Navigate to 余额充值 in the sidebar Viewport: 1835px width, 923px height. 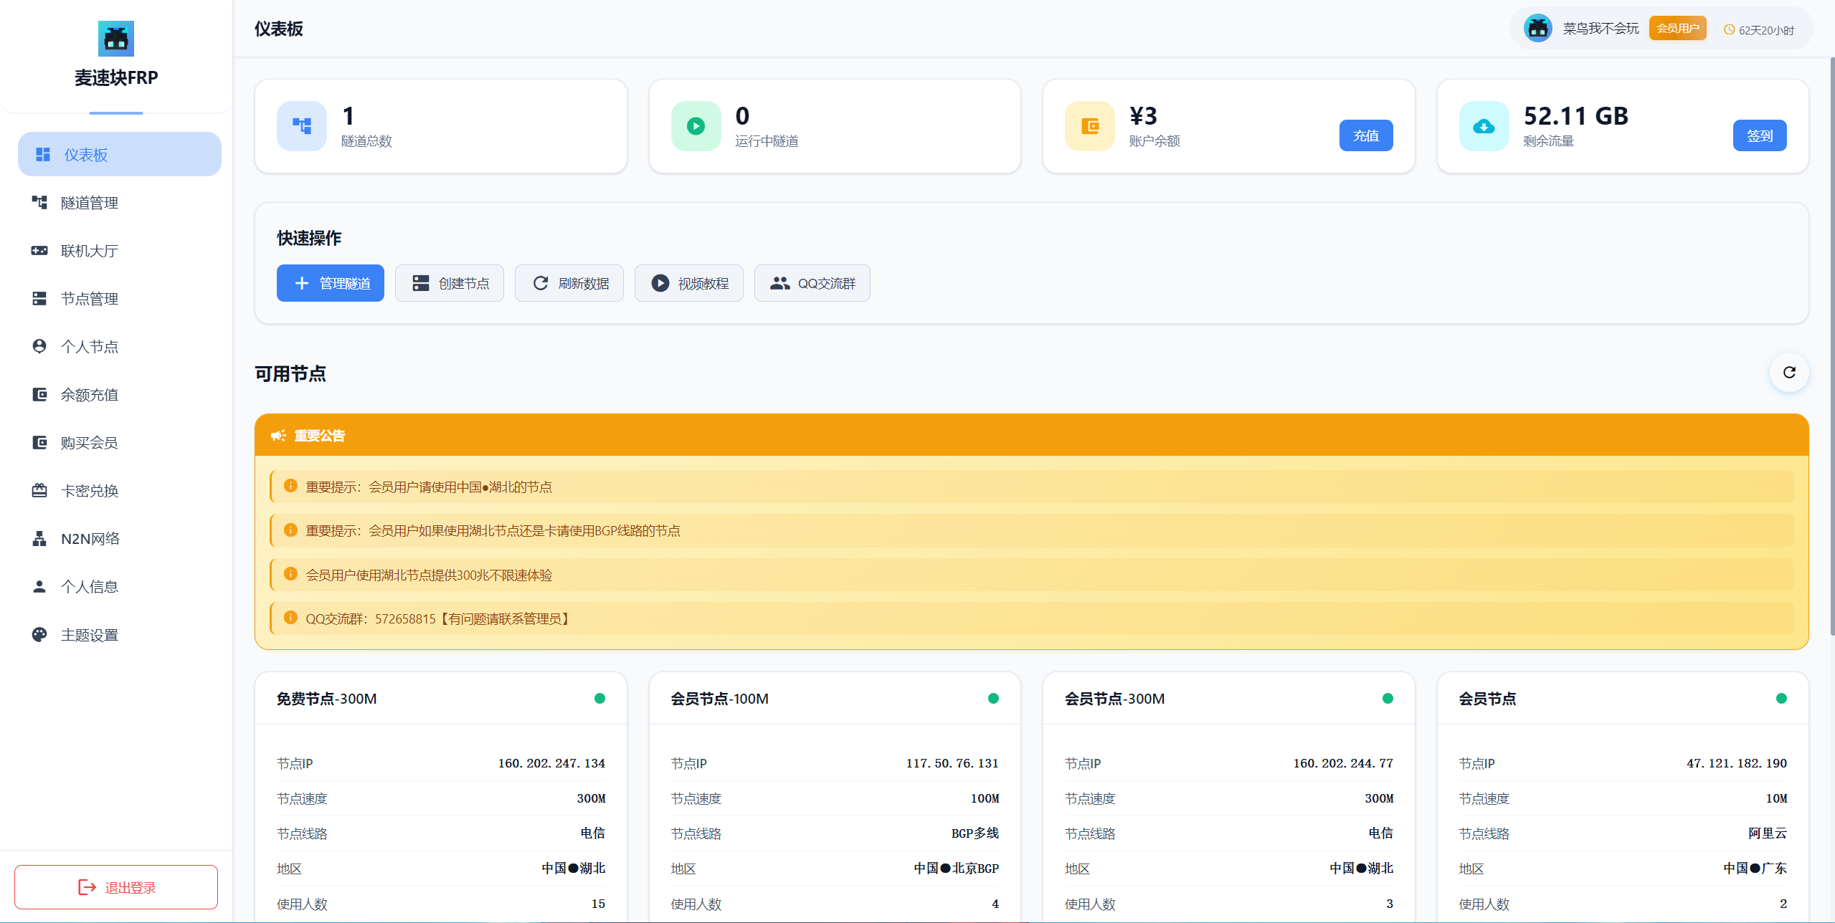pos(120,395)
